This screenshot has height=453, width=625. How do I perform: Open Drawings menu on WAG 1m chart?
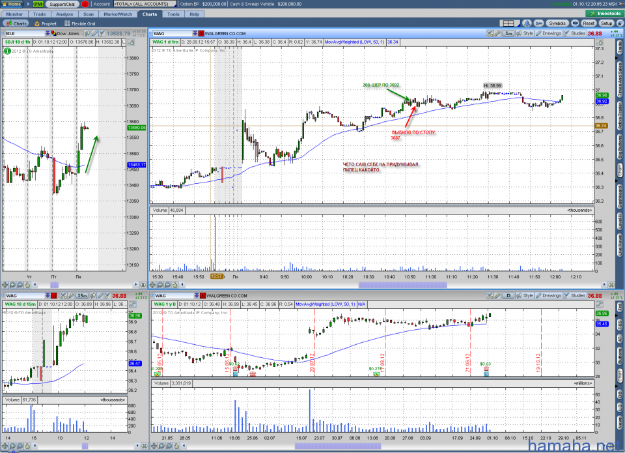pyautogui.click(x=548, y=33)
